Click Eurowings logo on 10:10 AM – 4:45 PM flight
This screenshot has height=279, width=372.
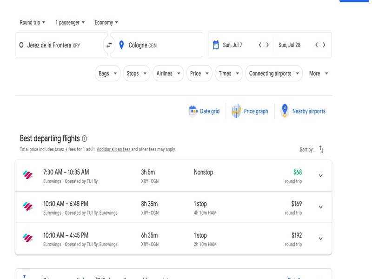point(28,238)
